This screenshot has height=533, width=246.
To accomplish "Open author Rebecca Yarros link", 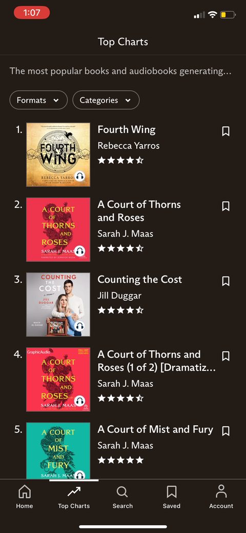I will click(x=129, y=146).
